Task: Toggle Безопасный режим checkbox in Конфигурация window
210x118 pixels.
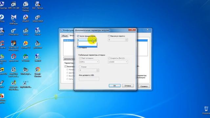Action: pyautogui.click(x=66, y=66)
